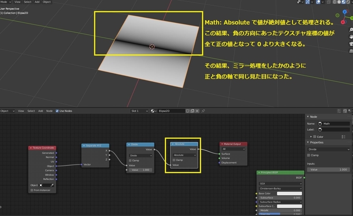Expand the Color subpanel arrow
The image size is (353, 216).
pyautogui.click(x=311, y=136)
